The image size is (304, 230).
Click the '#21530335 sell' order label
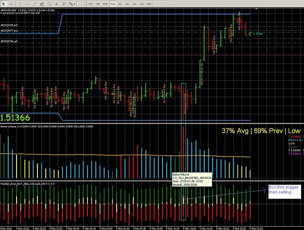(x=9, y=25)
